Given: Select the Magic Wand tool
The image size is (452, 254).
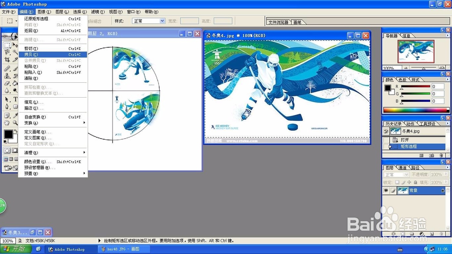Looking at the screenshot, I should tap(15, 52).
